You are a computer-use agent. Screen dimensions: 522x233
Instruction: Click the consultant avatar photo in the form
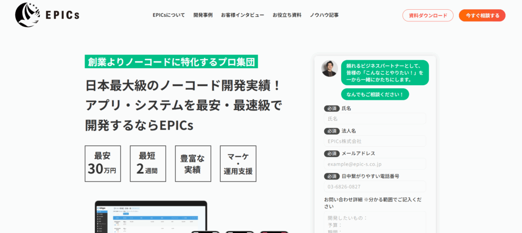[330, 68]
